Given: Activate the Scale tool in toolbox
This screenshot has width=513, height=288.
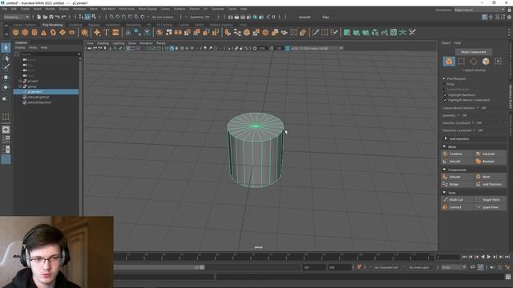Looking at the screenshot, I should (5, 98).
